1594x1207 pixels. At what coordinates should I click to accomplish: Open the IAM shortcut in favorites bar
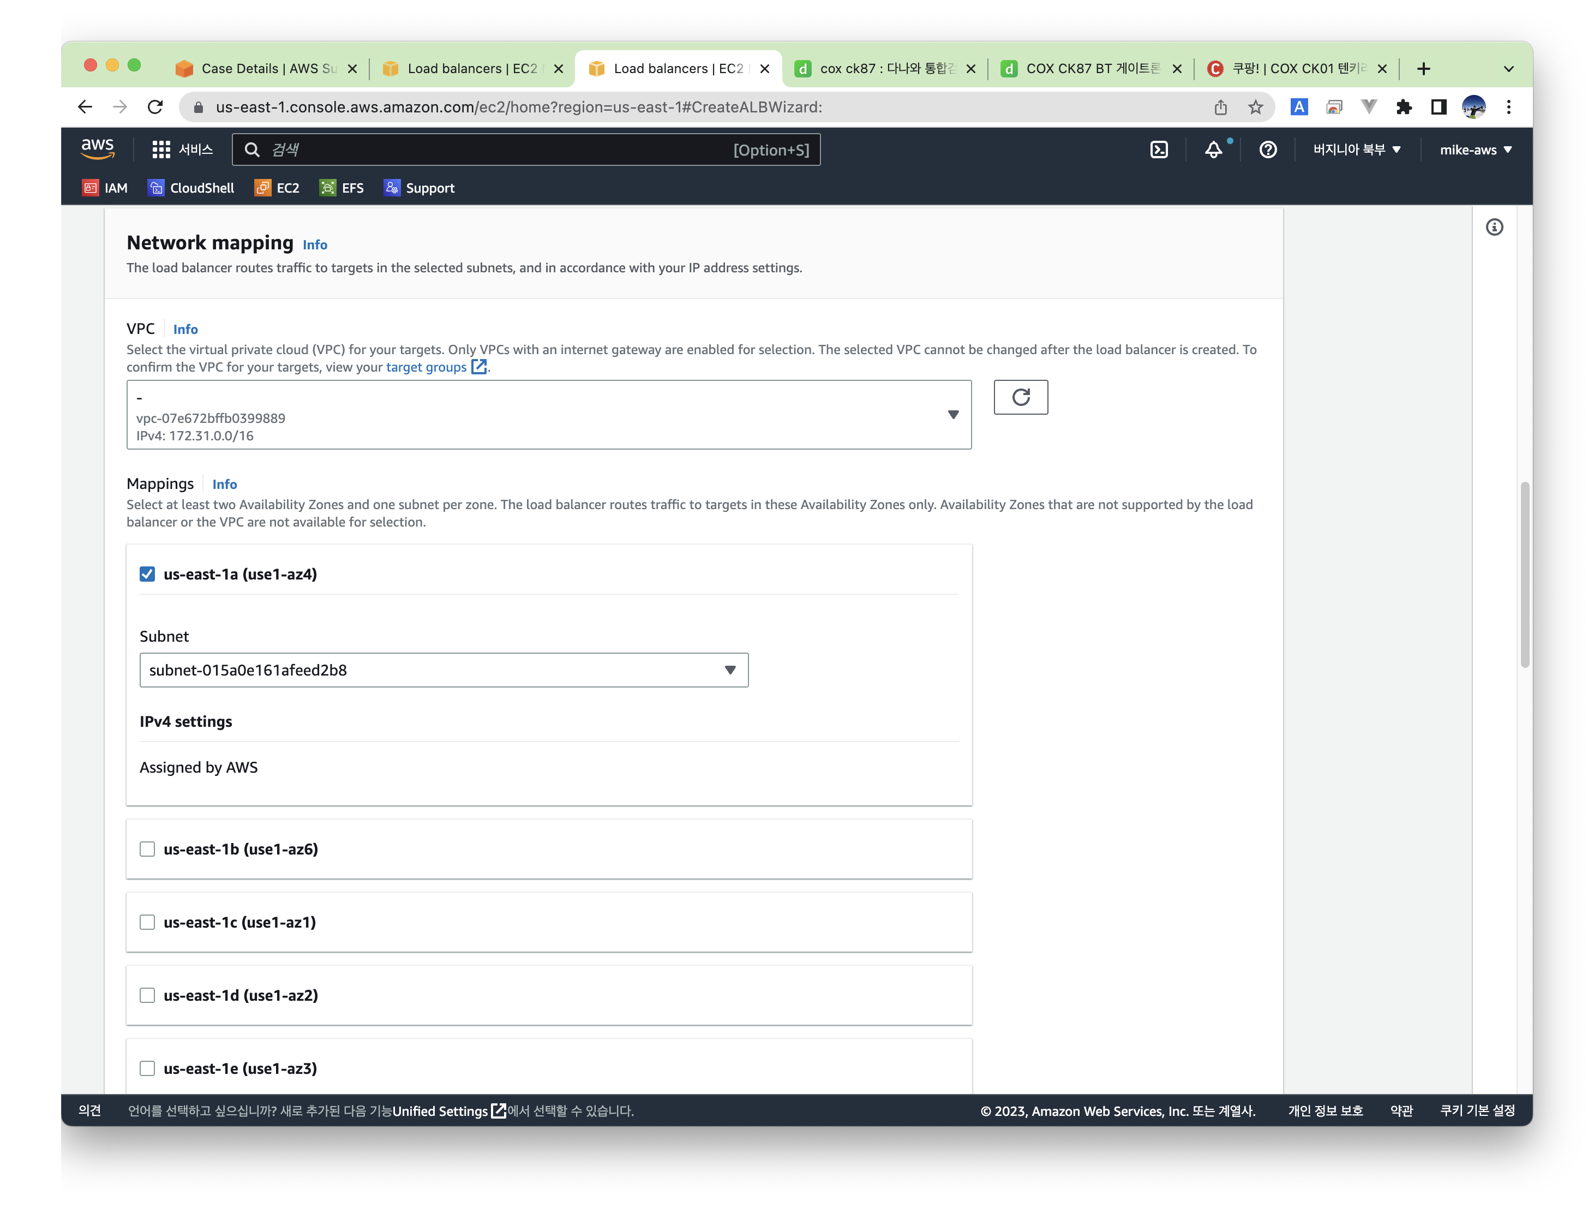tap(105, 188)
